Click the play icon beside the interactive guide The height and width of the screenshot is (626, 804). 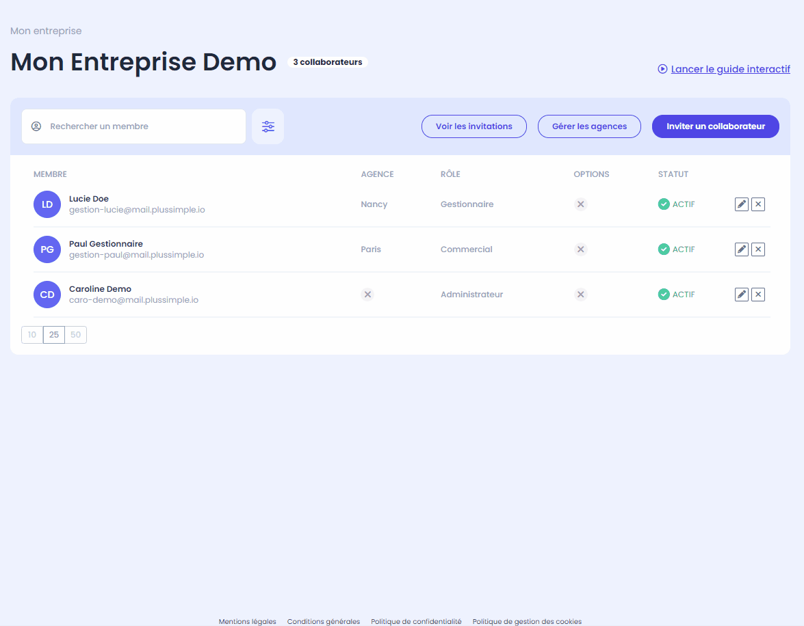pos(662,69)
